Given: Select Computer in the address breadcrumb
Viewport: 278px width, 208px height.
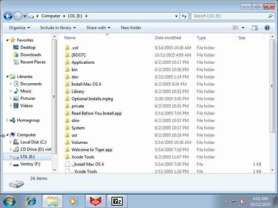Looking at the screenshot, I should (x=51, y=16).
